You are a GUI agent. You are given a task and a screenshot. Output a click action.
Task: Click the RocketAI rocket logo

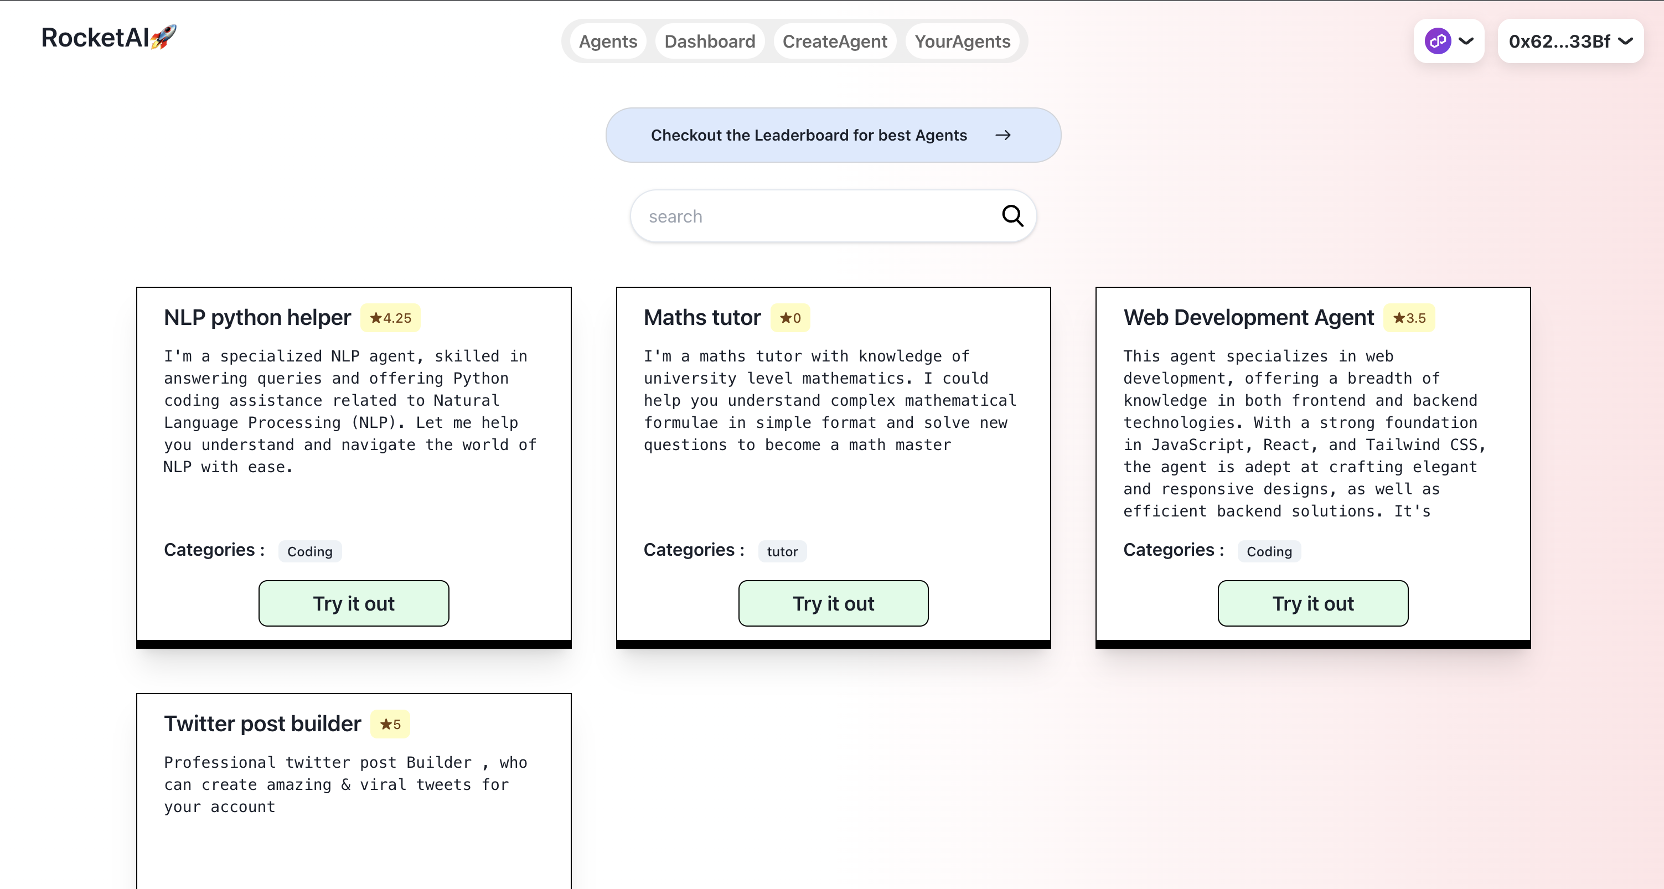pyautogui.click(x=163, y=37)
